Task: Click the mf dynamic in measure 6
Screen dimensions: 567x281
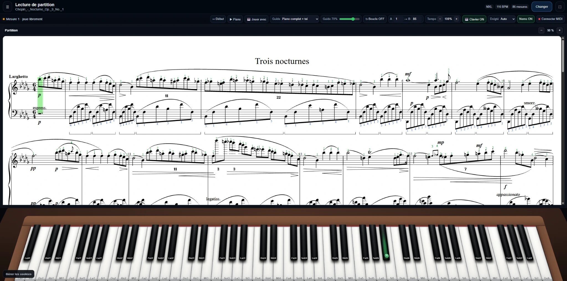Action: point(408,74)
